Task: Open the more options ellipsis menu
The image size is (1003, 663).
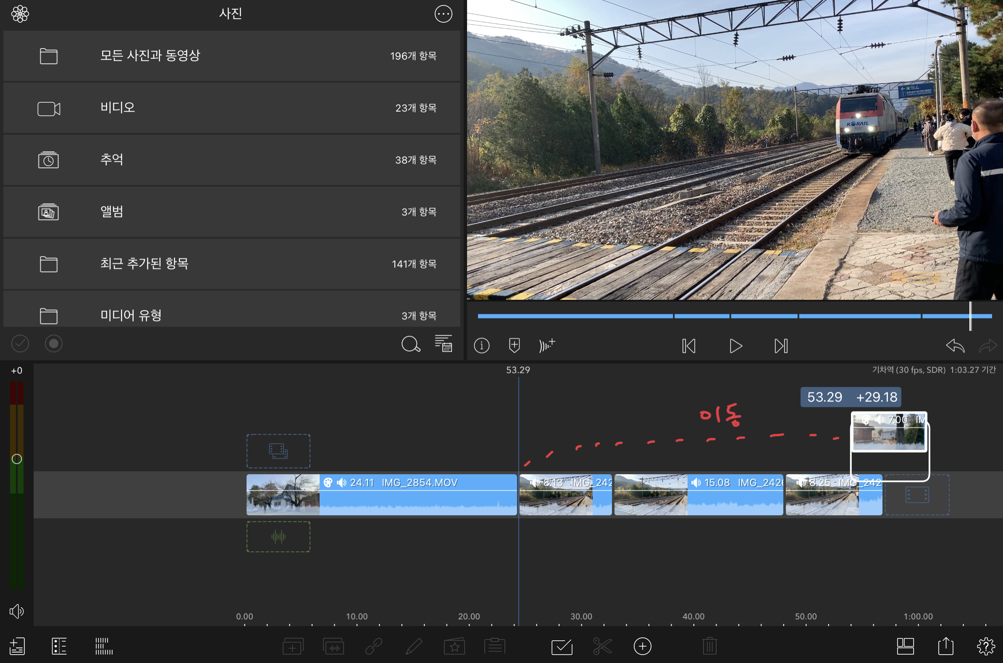Action: (x=443, y=14)
